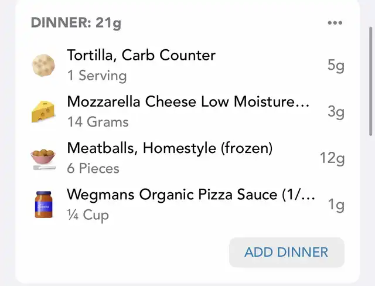Screen dimensions: 375x286
Task: Open the three-dot dinner options menu
Action: coord(335,23)
